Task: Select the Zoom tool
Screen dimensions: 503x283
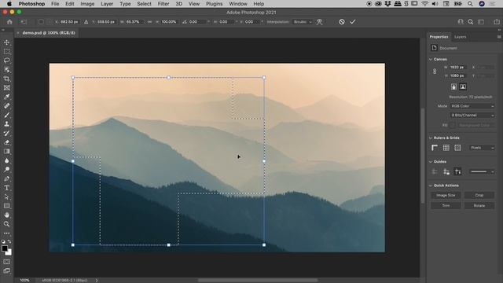Action: click(x=7, y=224)
